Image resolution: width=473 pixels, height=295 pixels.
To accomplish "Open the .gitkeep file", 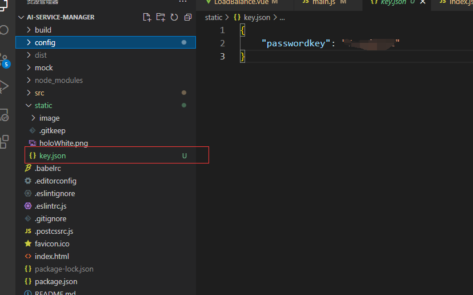I will pos(106,131).
